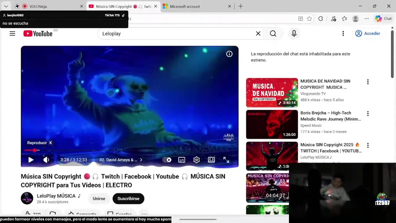This screenshot has width=396, height=223.
Task: Clear the Leloplay search text with X
Action: click(x=258, y=33)
